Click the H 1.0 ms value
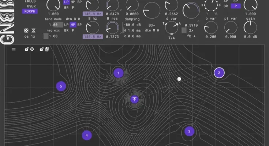This screenshot has width=269, height=146. (x=132, y=30)
